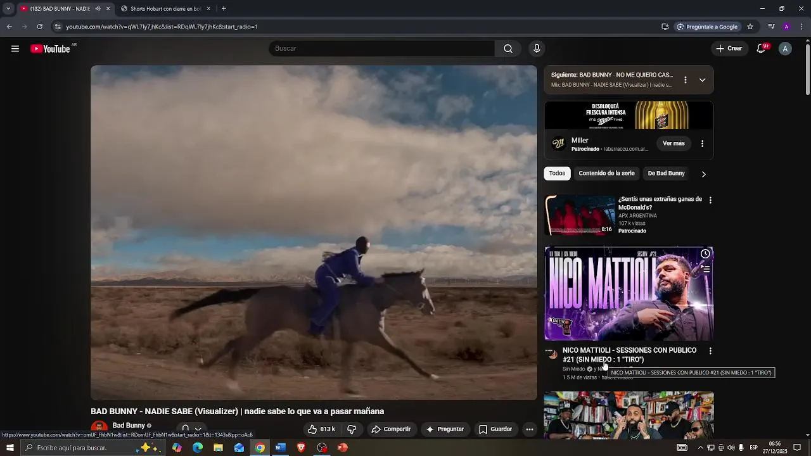Image resolution: width=811 pixels, height=456 pixels.
Task: Open McDonald's ad video thumbnail
Action: (580, 215)
